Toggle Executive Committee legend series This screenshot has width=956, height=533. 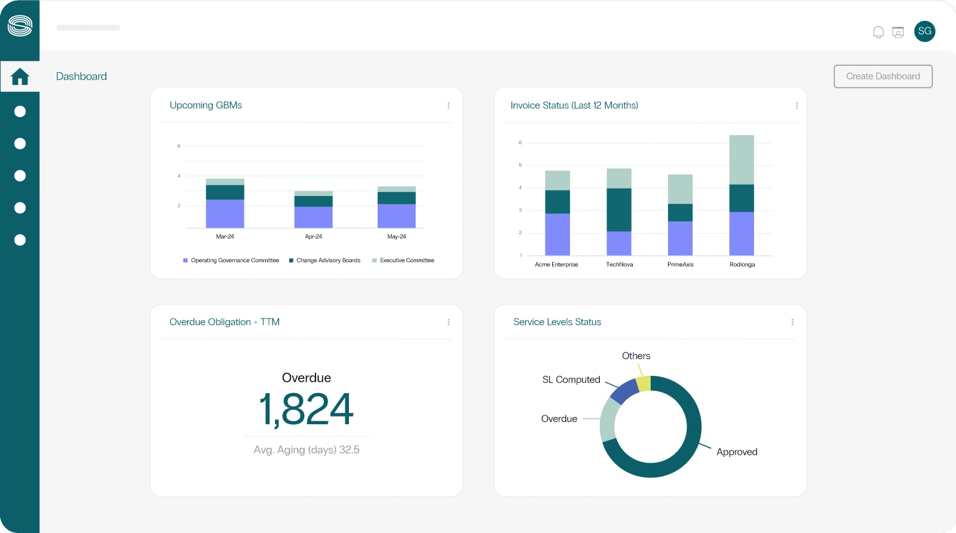(403, 261)
